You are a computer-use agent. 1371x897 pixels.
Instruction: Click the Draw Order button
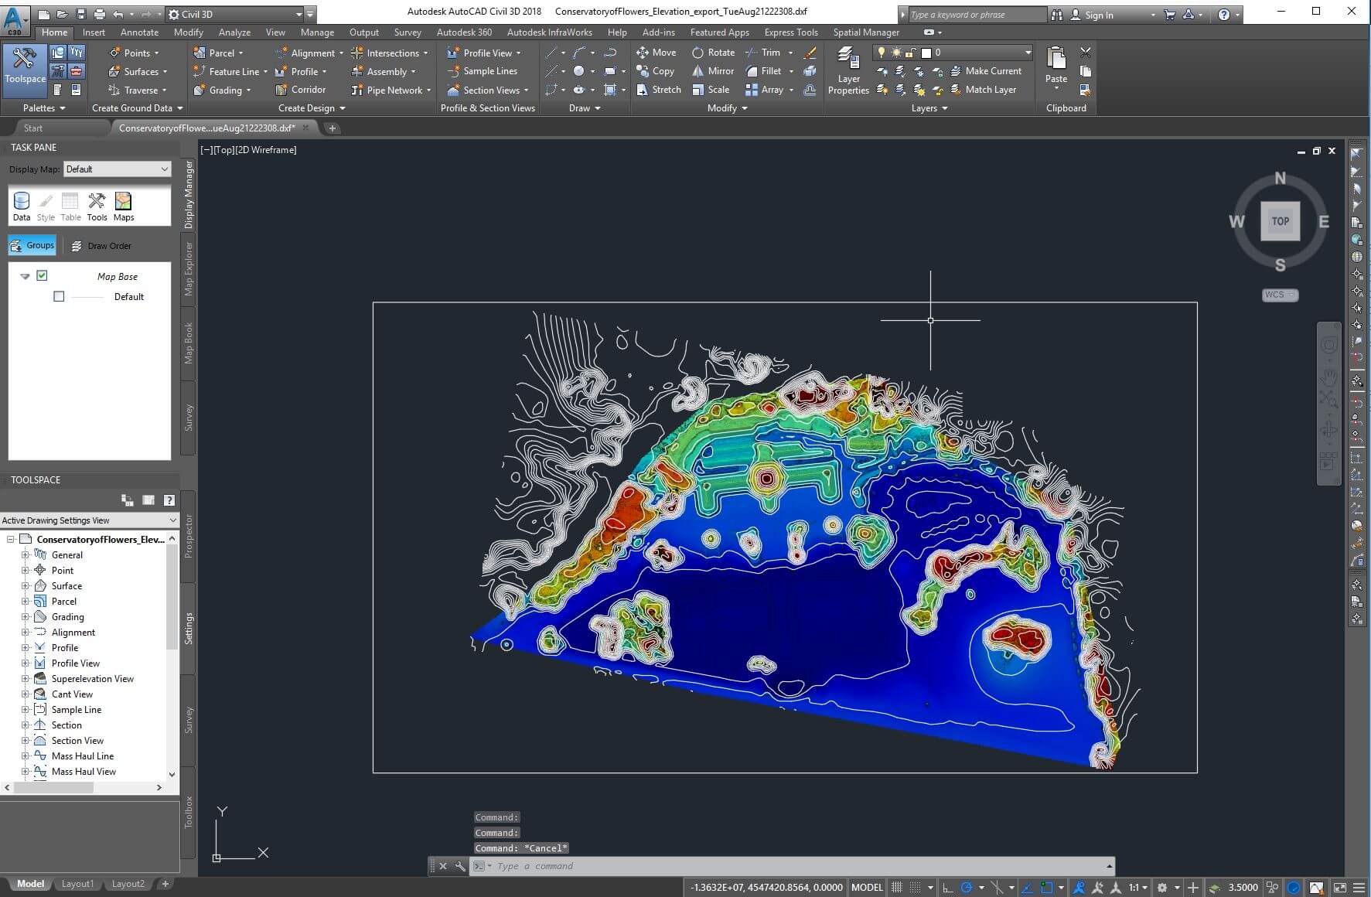click(x=101, y=245)
